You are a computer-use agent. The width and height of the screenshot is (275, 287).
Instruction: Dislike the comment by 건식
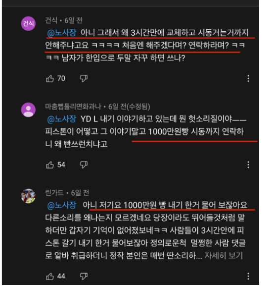point(84,79)
